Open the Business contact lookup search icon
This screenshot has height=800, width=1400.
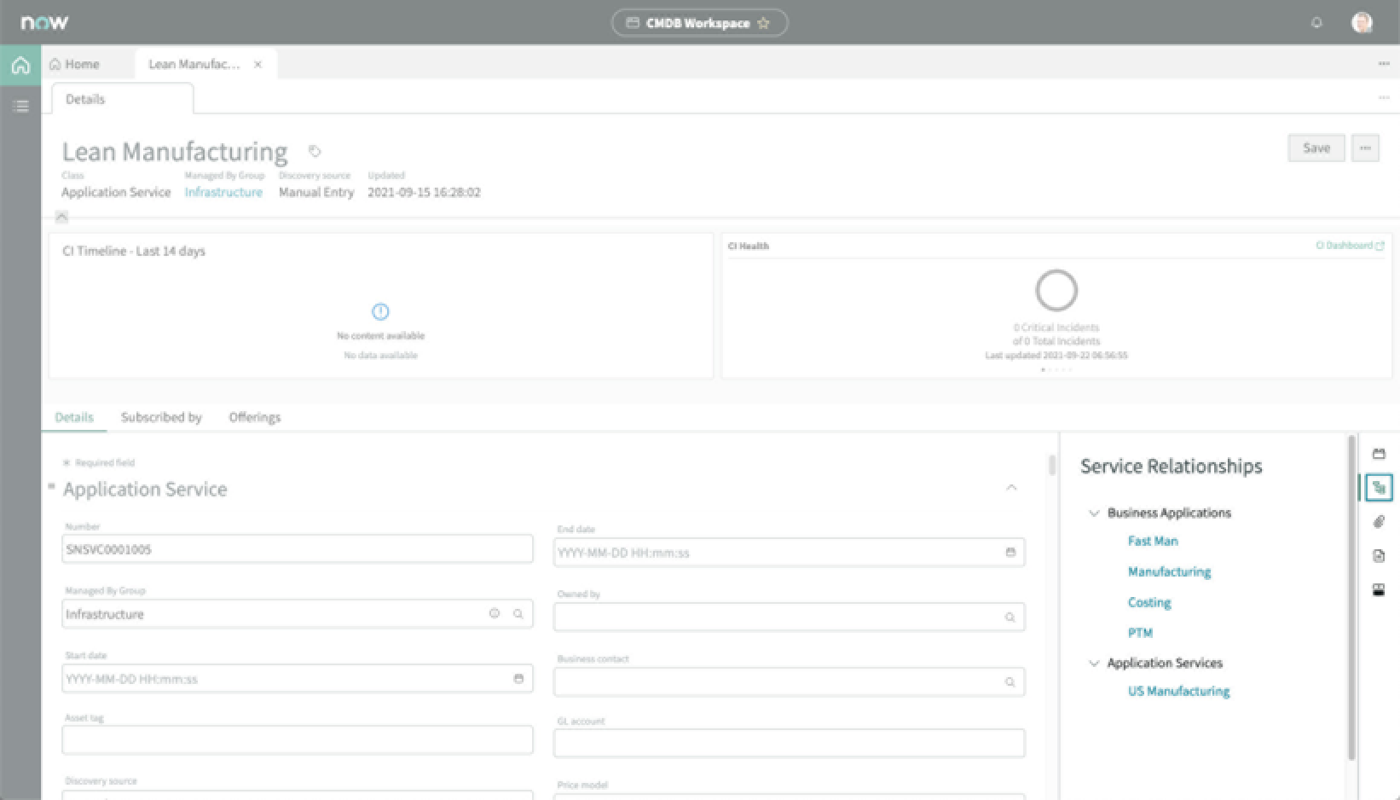(x=1010, y=682)
